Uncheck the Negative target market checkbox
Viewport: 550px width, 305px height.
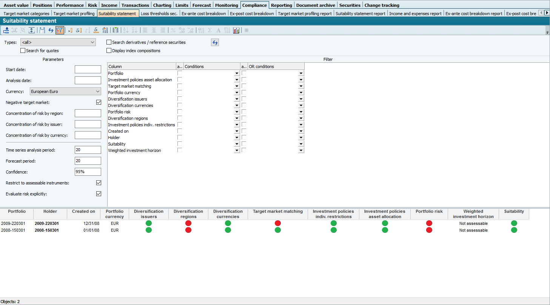point(99,102)
